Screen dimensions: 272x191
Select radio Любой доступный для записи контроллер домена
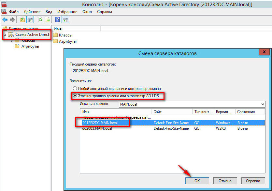[75, 88]
